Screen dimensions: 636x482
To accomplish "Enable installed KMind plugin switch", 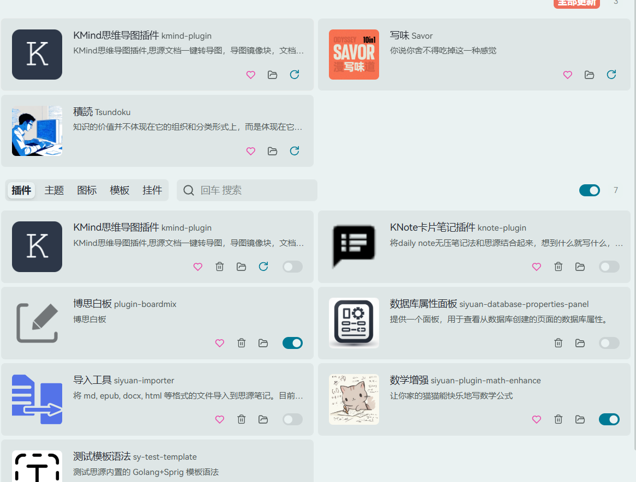I will point(292,267).
